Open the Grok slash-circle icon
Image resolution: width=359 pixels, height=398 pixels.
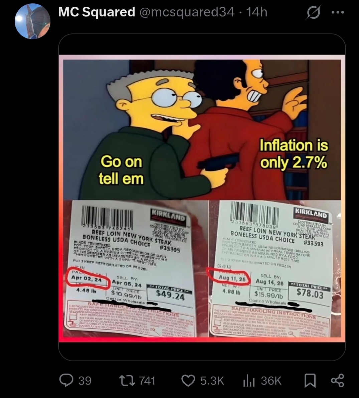(314, 12)
